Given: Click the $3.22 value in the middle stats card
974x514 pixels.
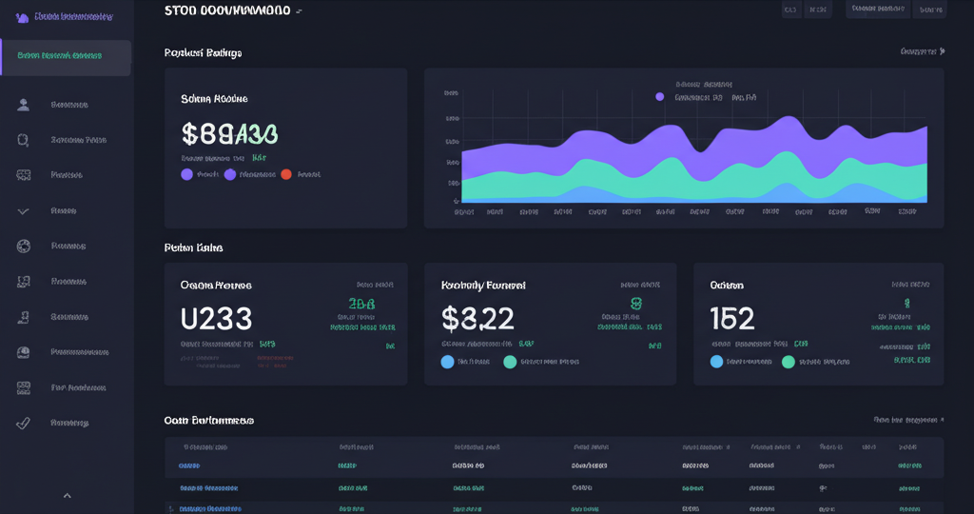Looking at the screenshot, I should coord(477,319).
